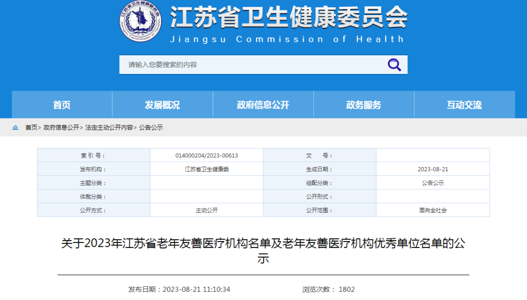Focus the search box with placeholder 请输入您要搜索的内容
Viewport: 527px width, 300px height.
tap(251, 65)
